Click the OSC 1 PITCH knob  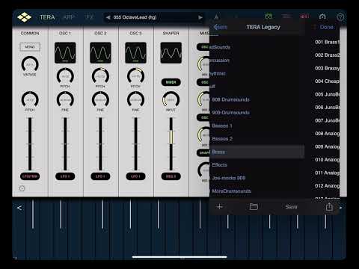coord(65,76)
